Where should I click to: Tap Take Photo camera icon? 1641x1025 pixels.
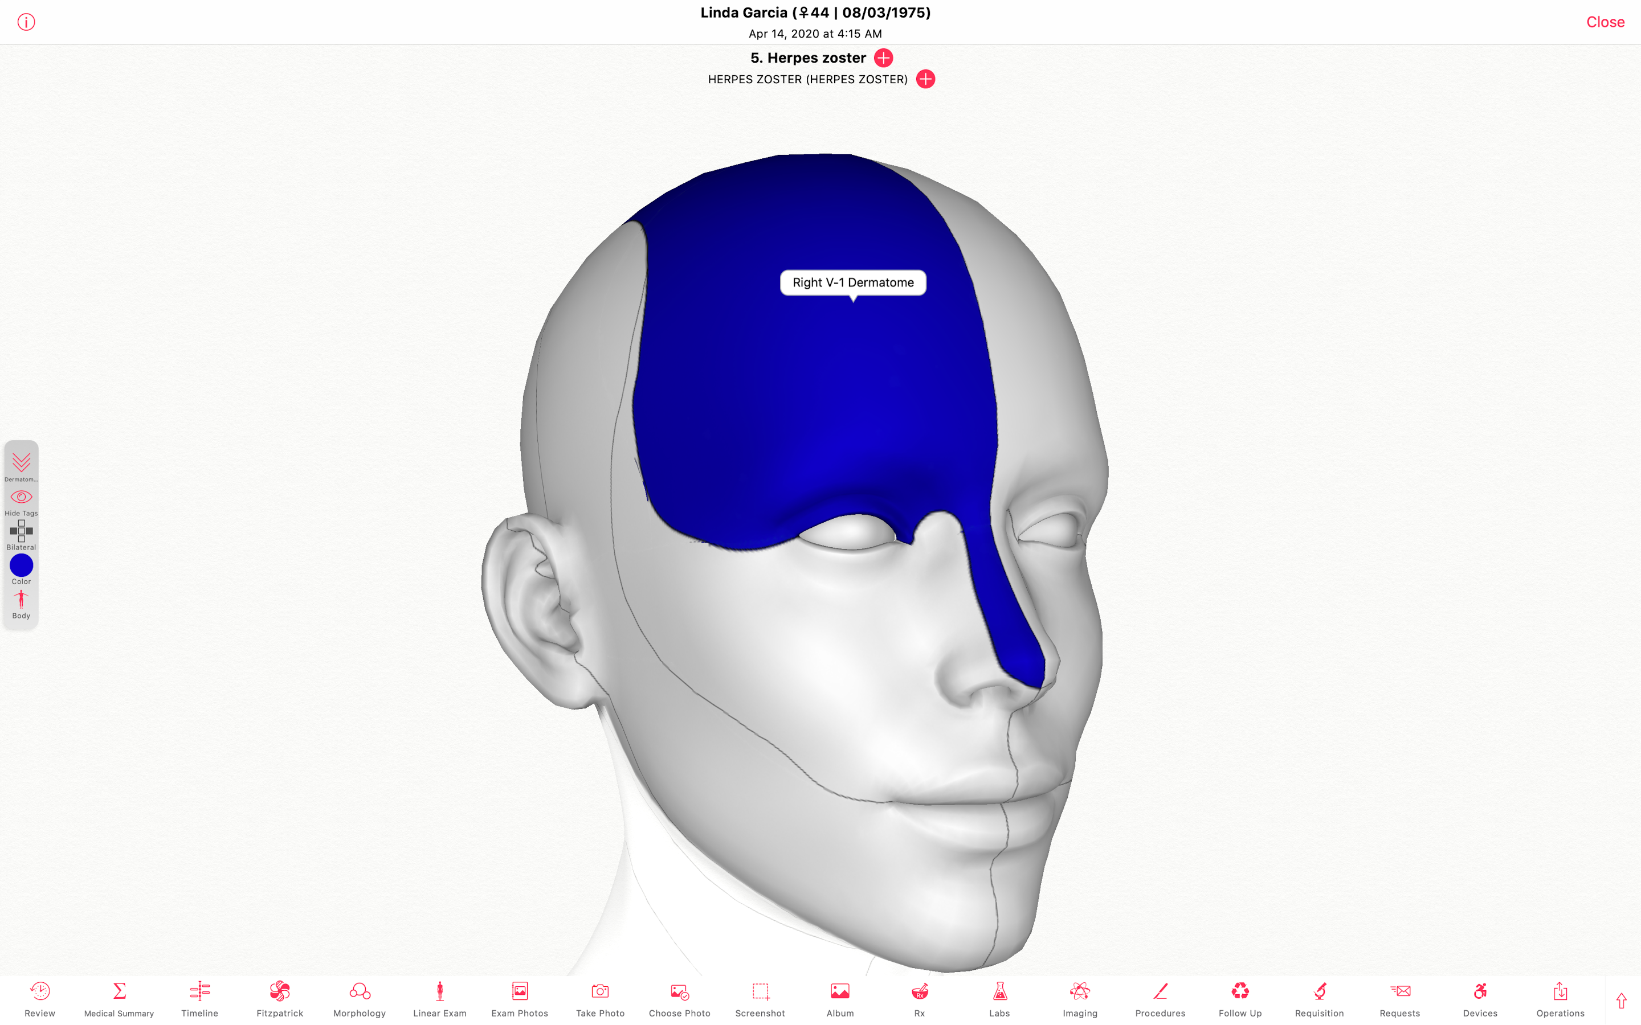(600, 999)
